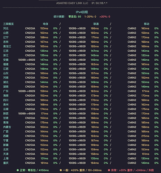
Task: Click 电信 route 10099->9929 in 广东 row
Action: [27, 91]
